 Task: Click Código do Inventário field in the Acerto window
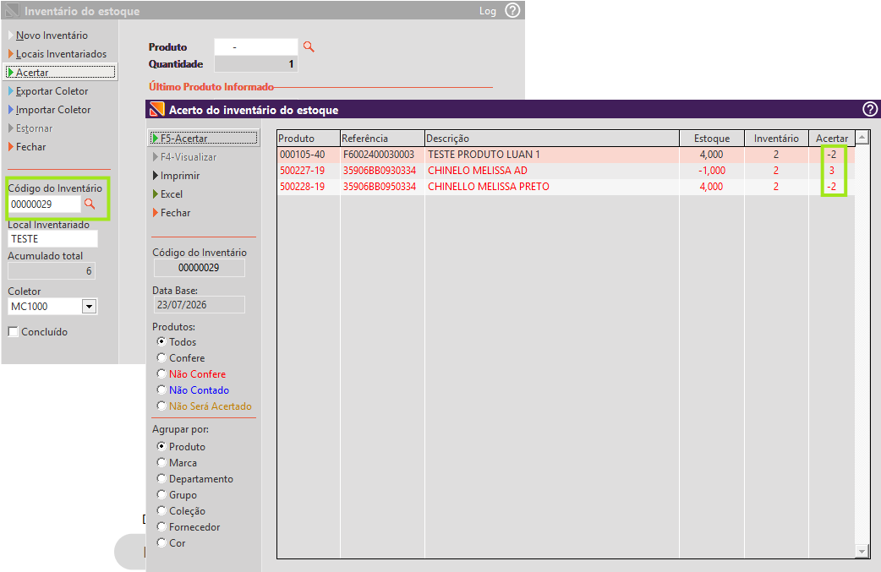point(199,268)
